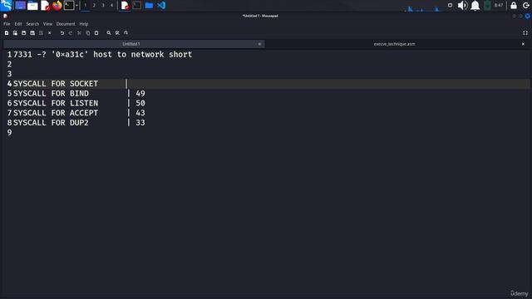Click the Show Desktop panel icon
This screenshot has width=532, height=299.
pos(20,6)
